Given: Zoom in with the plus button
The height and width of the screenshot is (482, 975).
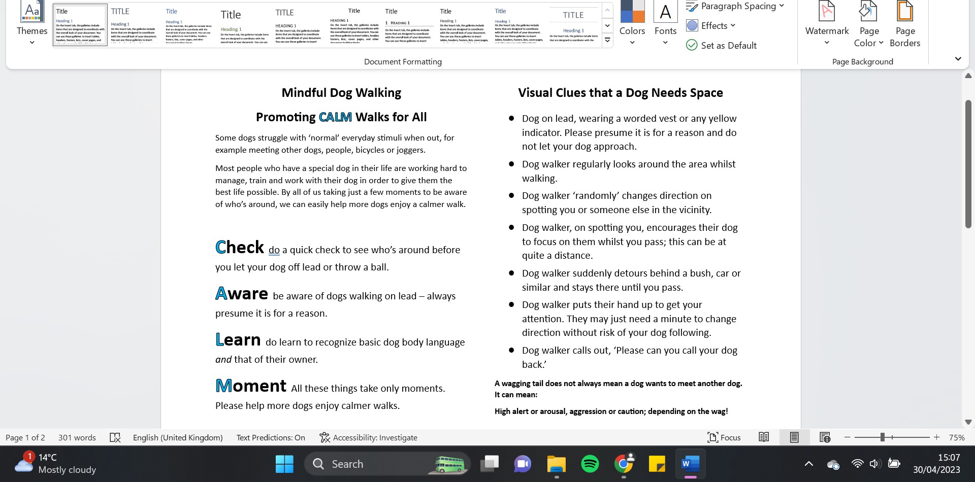Looking at the screenshot, I should coord(936,437).
